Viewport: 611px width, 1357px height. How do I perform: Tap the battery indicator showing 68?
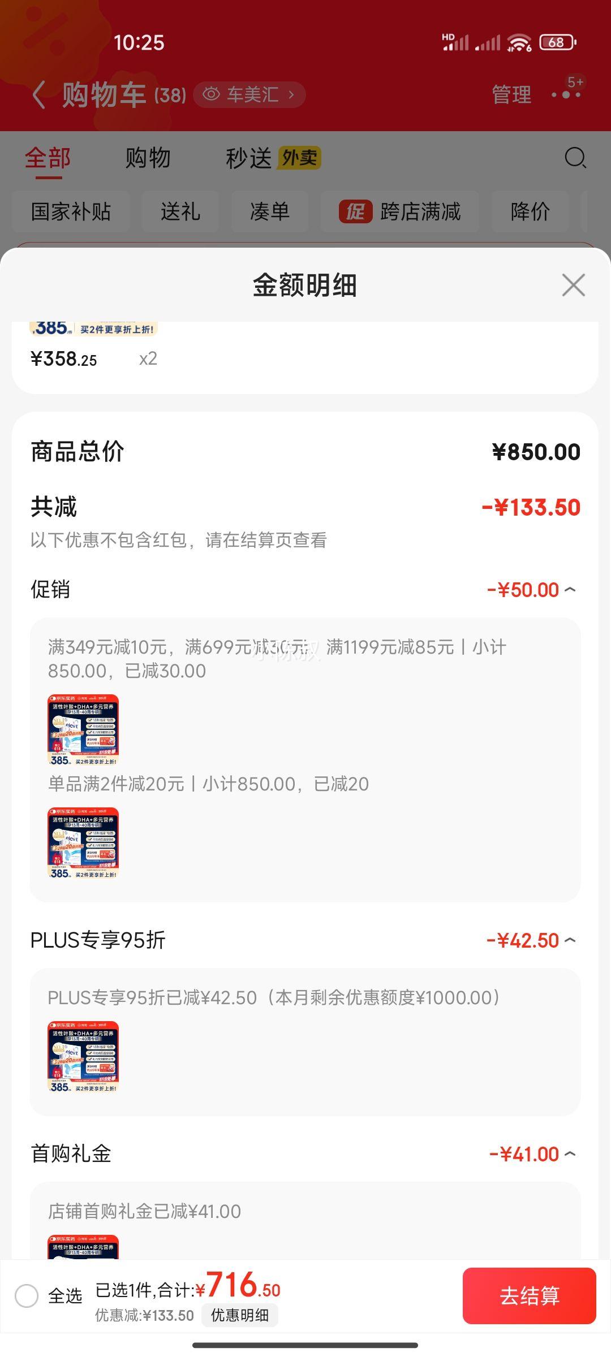[x=557, y=42]
